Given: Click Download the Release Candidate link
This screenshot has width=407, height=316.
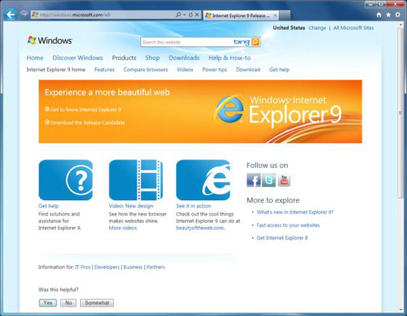Looking at the screenshot, I should pos(85,123).
